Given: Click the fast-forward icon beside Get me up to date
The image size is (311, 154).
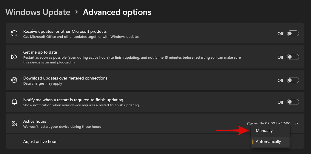Looking at the screenshot, I should pos(14,57).
